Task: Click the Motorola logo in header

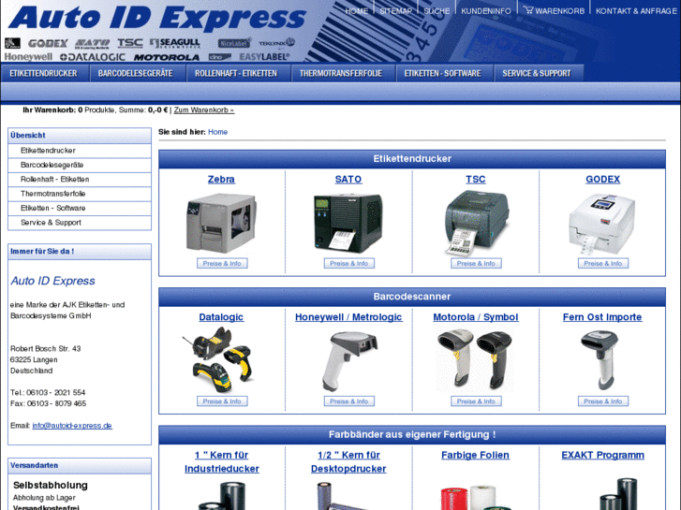Action: 167,57
